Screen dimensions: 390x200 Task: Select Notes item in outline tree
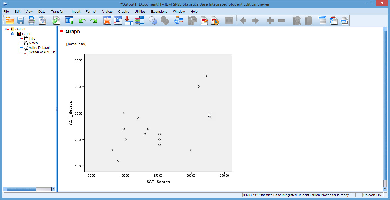pos(33,43)
